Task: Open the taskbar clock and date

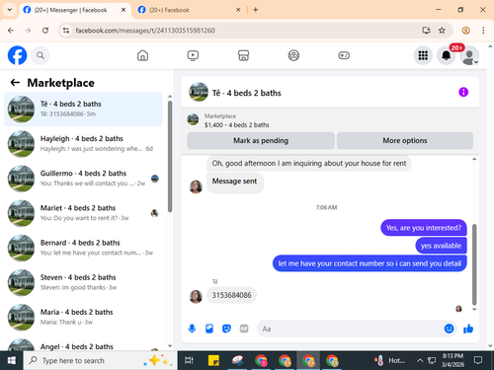Action: pyautogui.click(x=453, y=360)
